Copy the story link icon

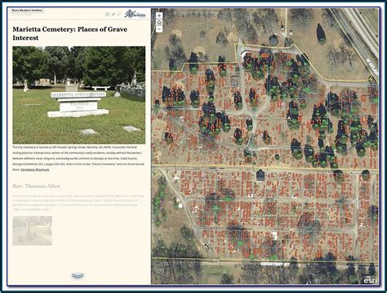coord(119,14)
